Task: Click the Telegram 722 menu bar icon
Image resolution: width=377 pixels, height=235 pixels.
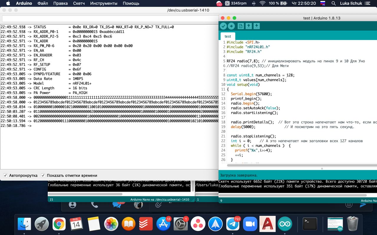Action: tap(219, 4)
